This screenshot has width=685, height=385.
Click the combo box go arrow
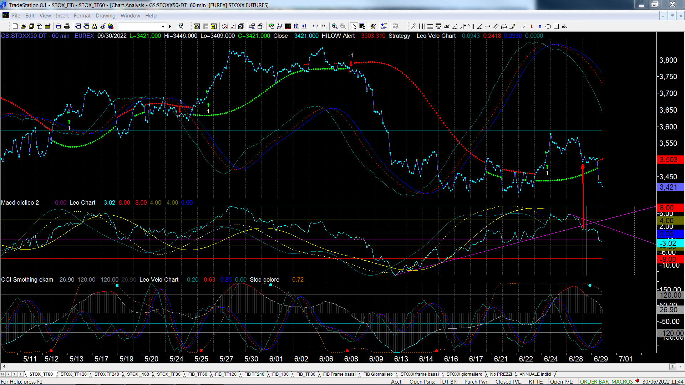point(170,26)
